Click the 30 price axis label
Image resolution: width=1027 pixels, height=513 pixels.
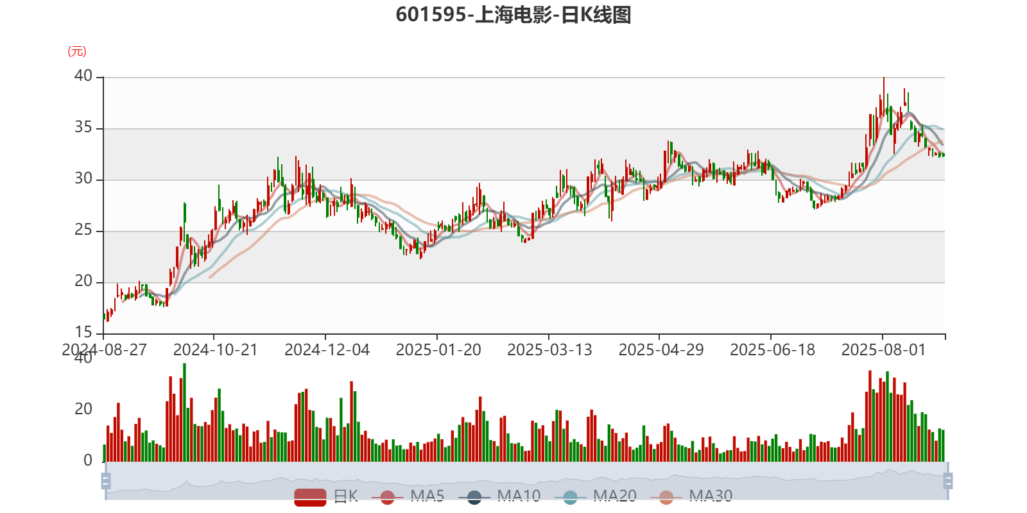click(83, 179)
